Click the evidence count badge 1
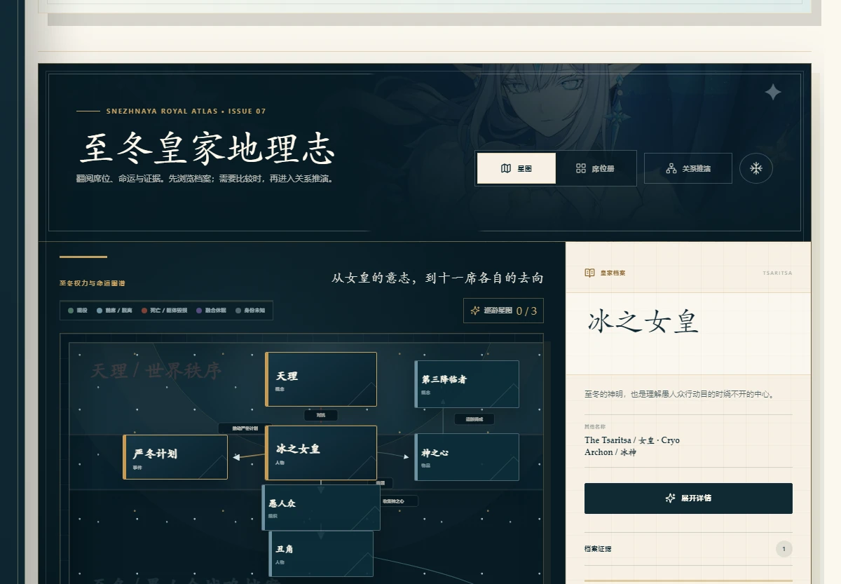This screenshot has width=841, height=584. [784, 549]
